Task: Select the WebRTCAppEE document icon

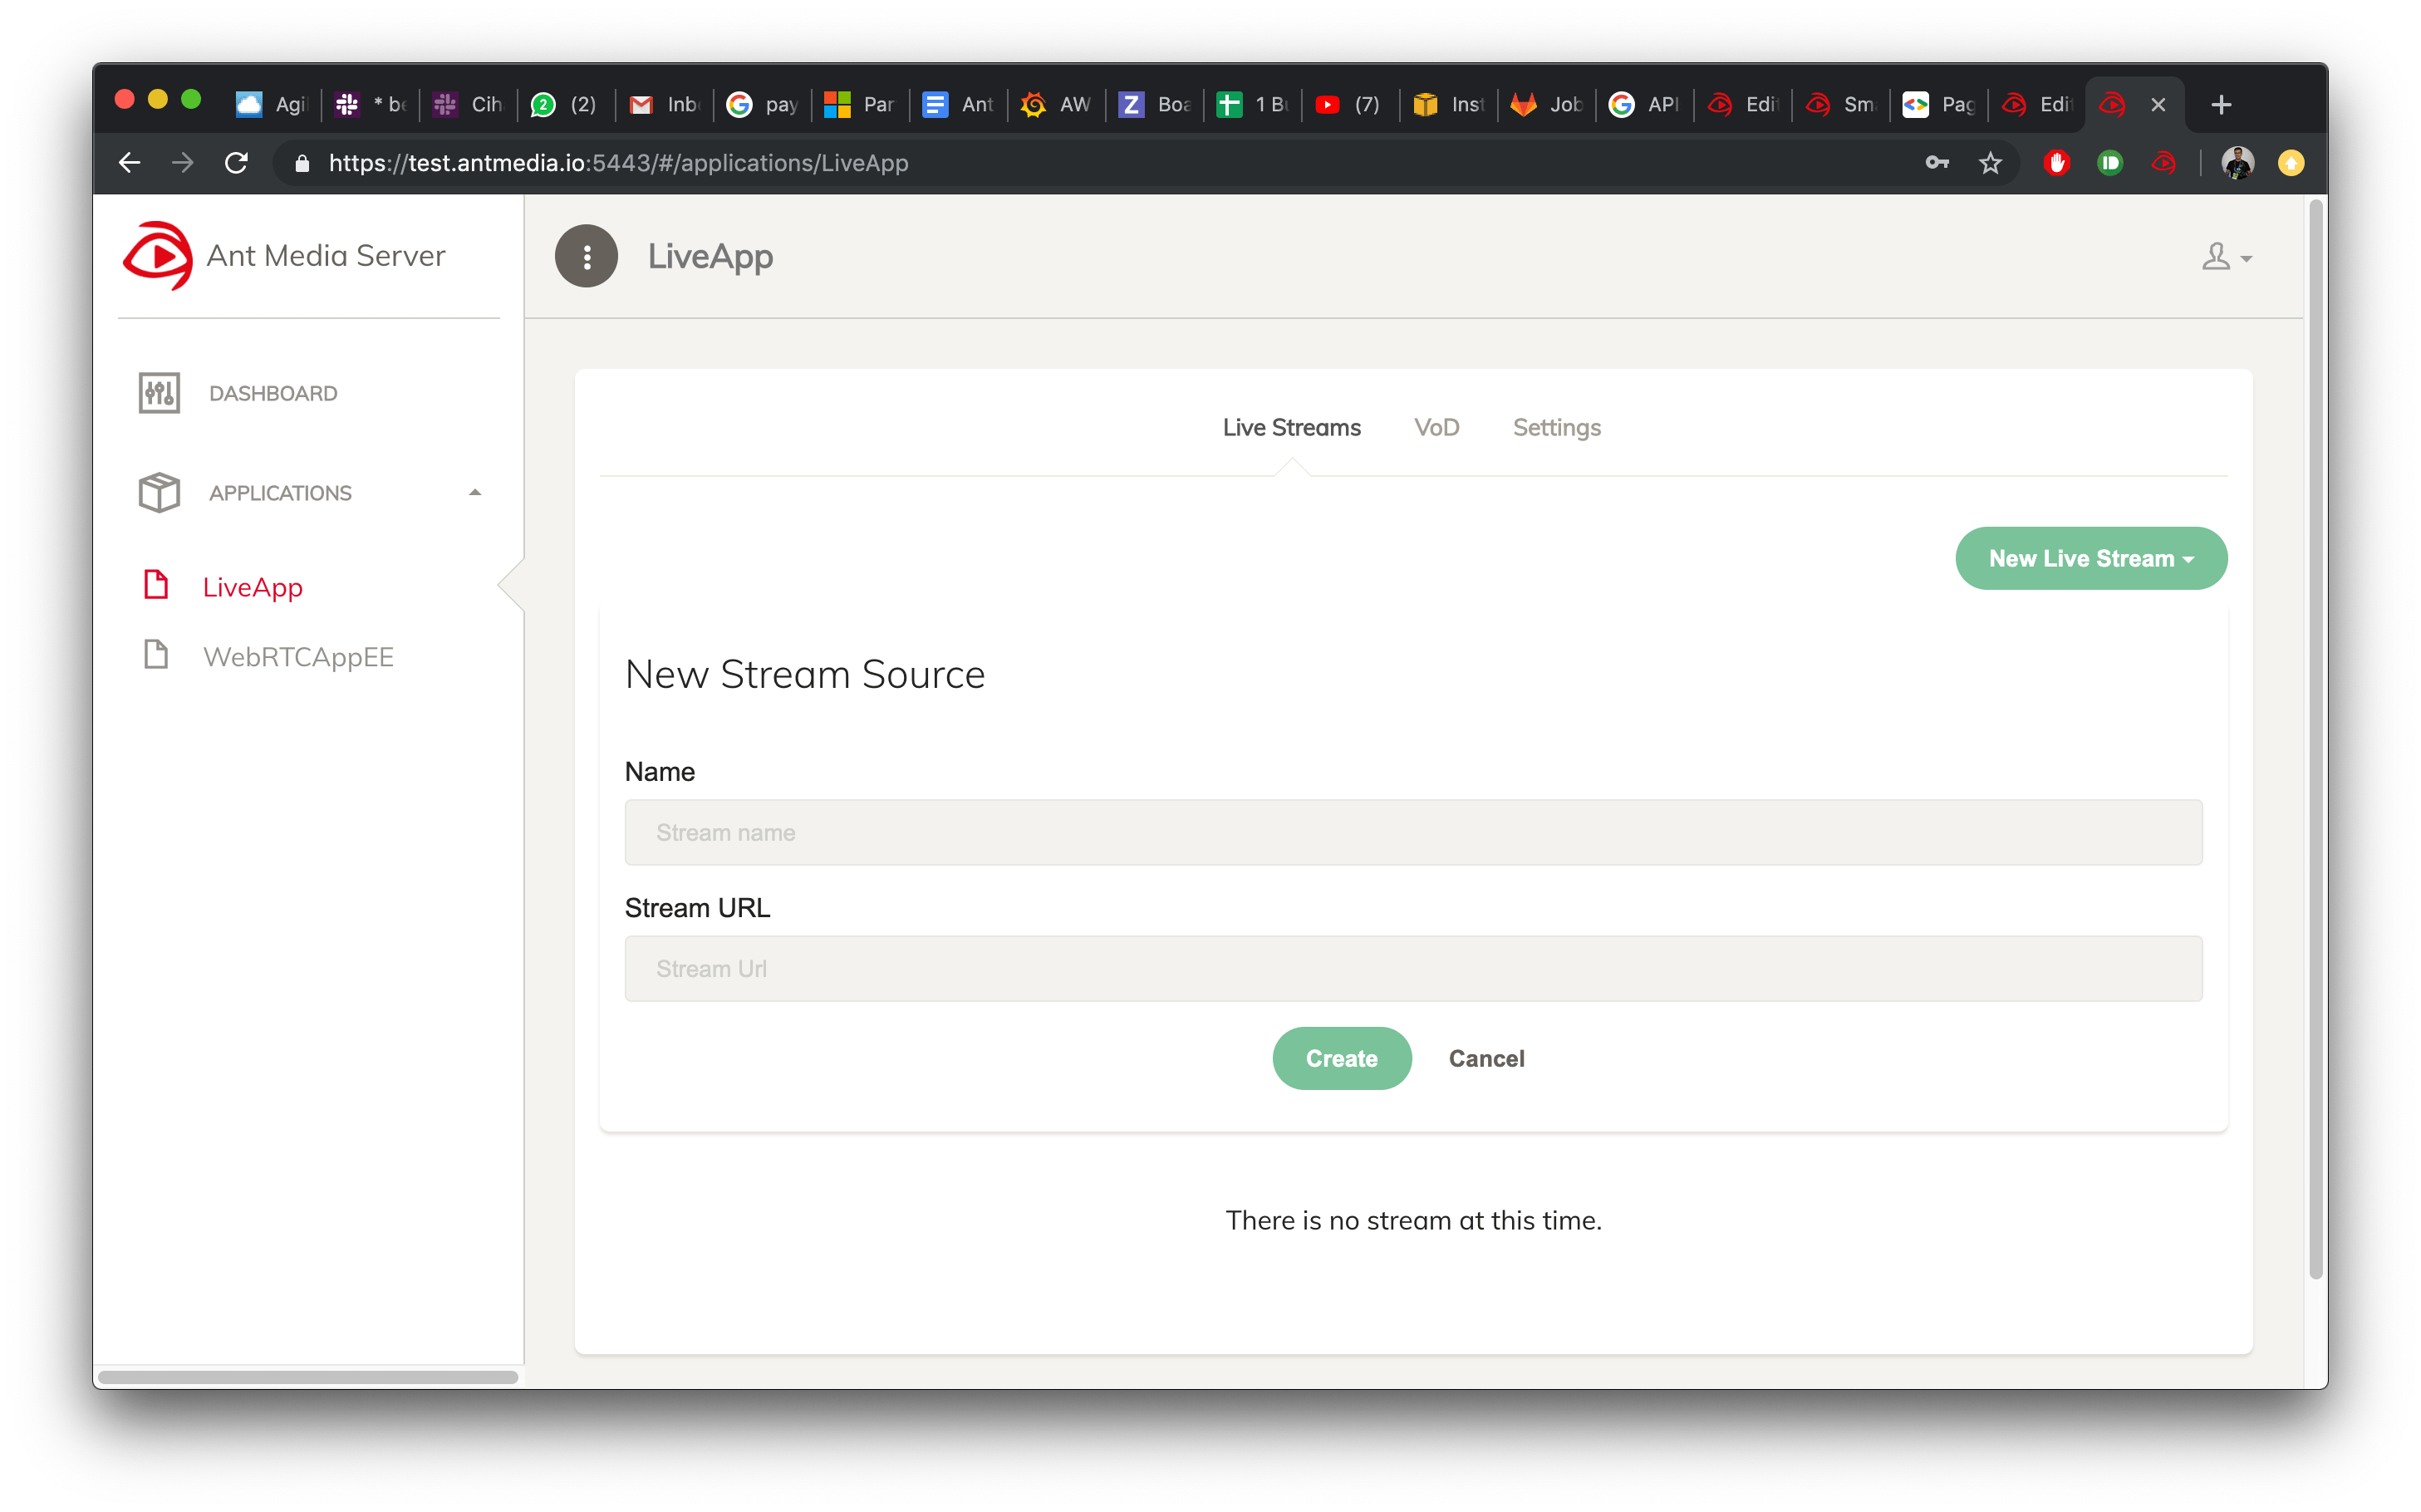Action: [x=157, y=655]
